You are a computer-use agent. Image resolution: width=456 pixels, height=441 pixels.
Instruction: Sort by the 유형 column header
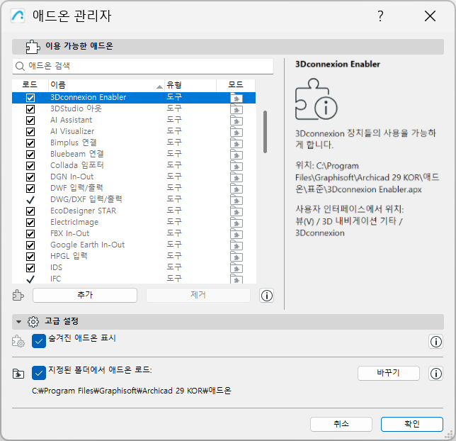coord(190,85)
